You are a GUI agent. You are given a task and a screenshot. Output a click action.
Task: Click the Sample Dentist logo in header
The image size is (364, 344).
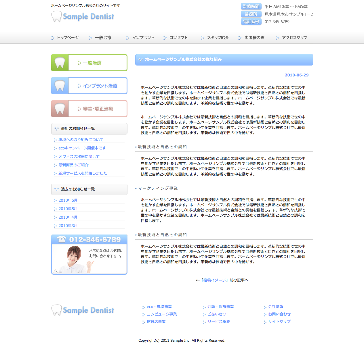click(x=83, y=17)
